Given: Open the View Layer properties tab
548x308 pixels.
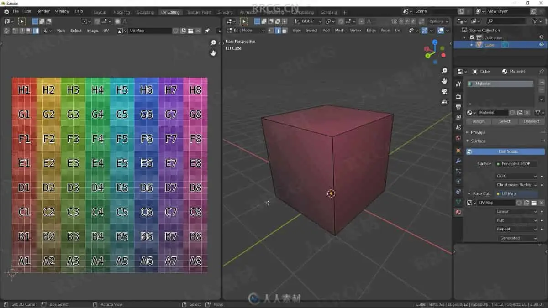Looking at the screenshot, I should pos(458,117).
